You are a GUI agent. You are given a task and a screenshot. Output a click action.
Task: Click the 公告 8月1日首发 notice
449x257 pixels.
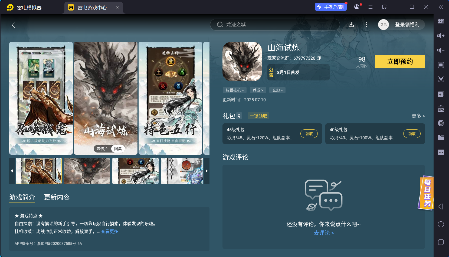pyautogui.click(x=299, y=72)
